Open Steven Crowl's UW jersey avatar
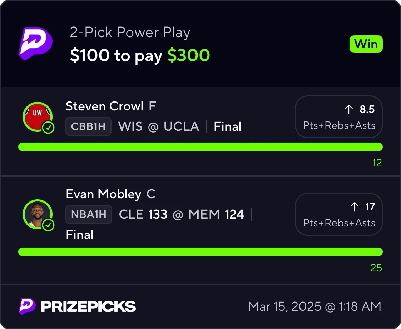Screen dimensions: 401x329 [x=38, y=117]
